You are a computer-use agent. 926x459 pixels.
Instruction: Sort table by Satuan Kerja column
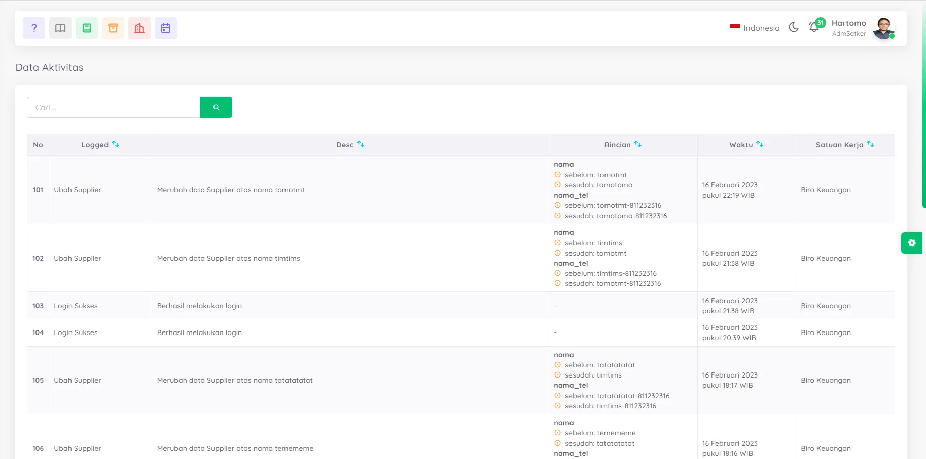click(845, 145)
